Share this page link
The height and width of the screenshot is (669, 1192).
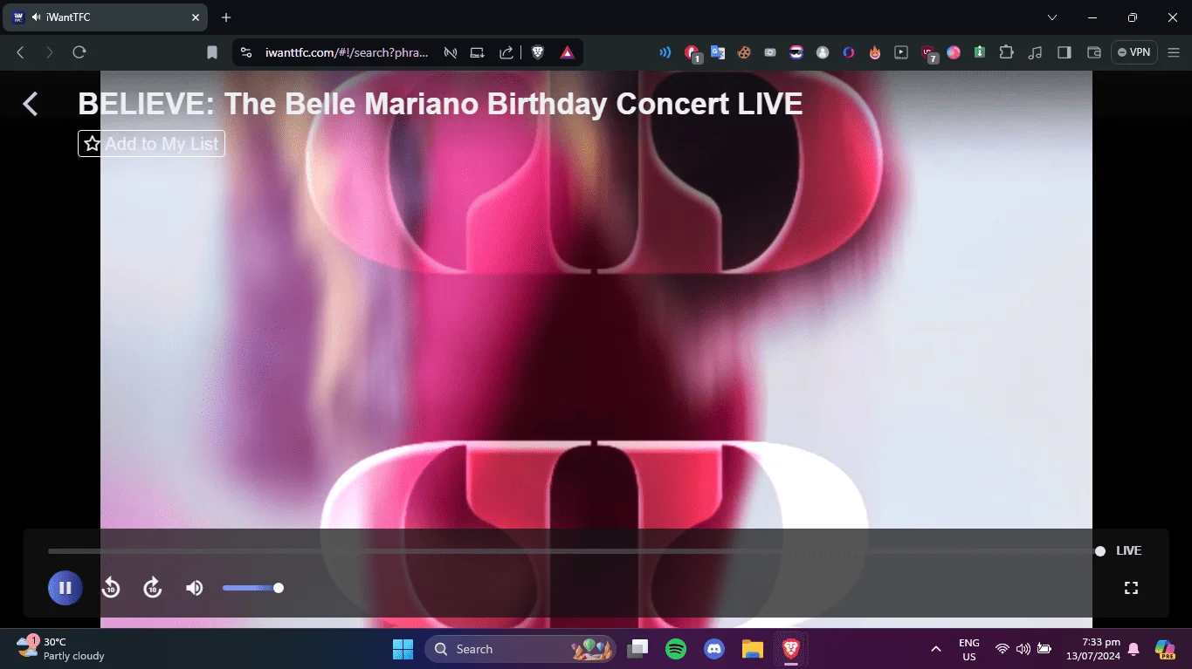(506, 52)
